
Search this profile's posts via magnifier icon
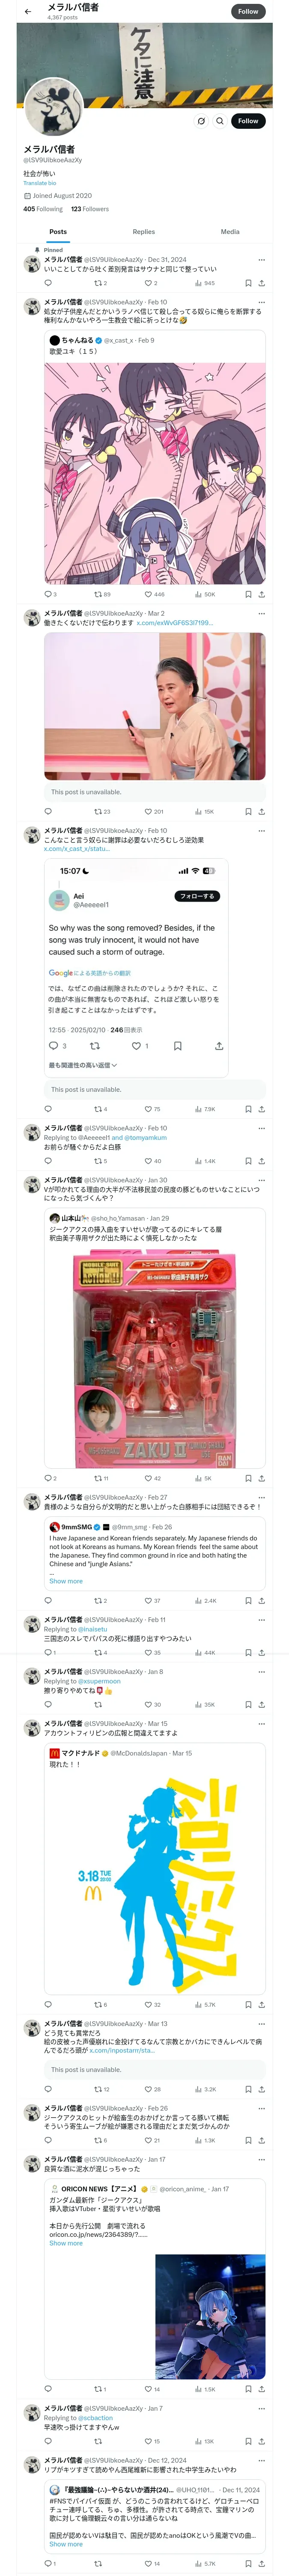pyautogui.click(x=220, y=121)
